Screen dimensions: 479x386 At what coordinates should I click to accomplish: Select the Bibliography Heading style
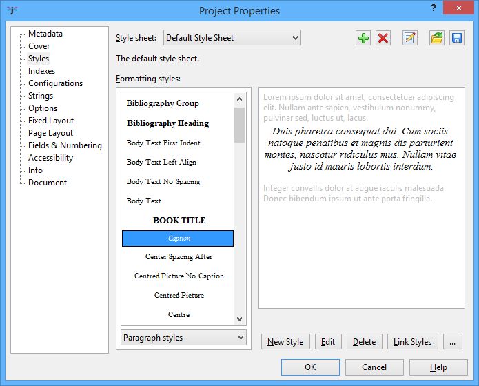pyautogui.click(x=178, y=123)
